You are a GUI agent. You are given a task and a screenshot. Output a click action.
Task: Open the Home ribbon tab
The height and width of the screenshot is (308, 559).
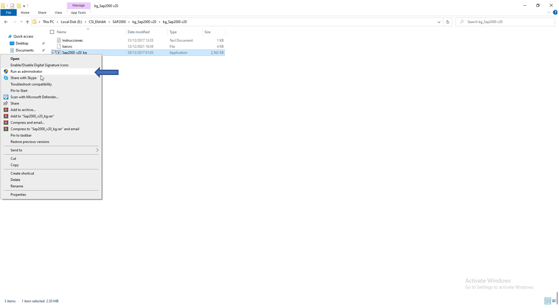coord(25,13)
